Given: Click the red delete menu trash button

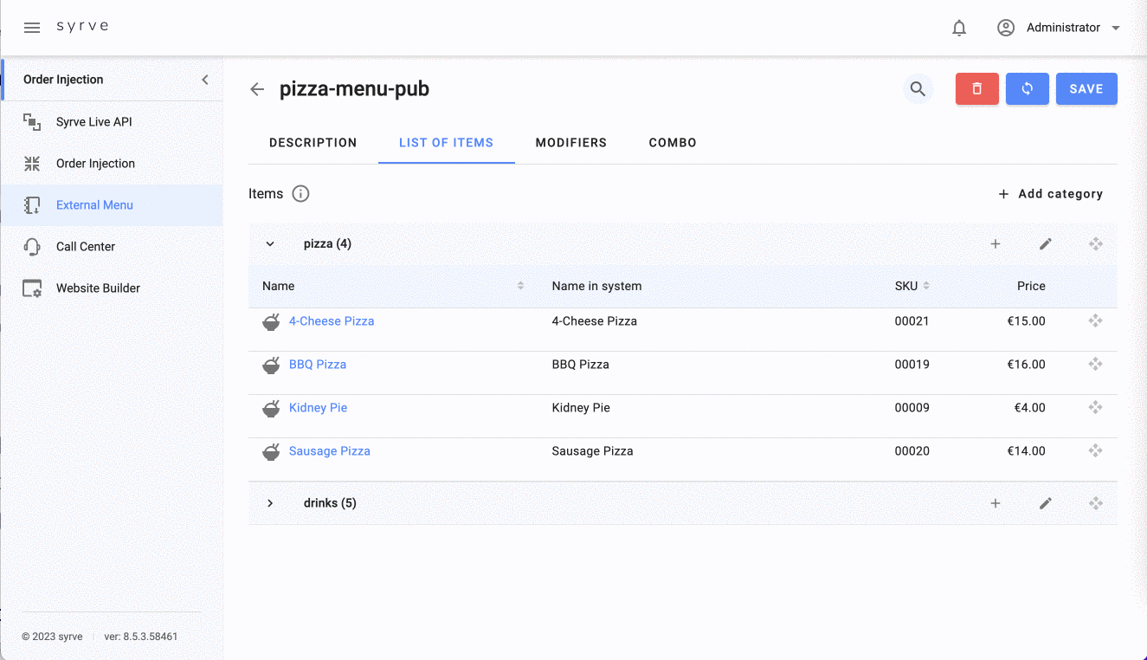Looking at the screenshot, I should coord(976,89).
